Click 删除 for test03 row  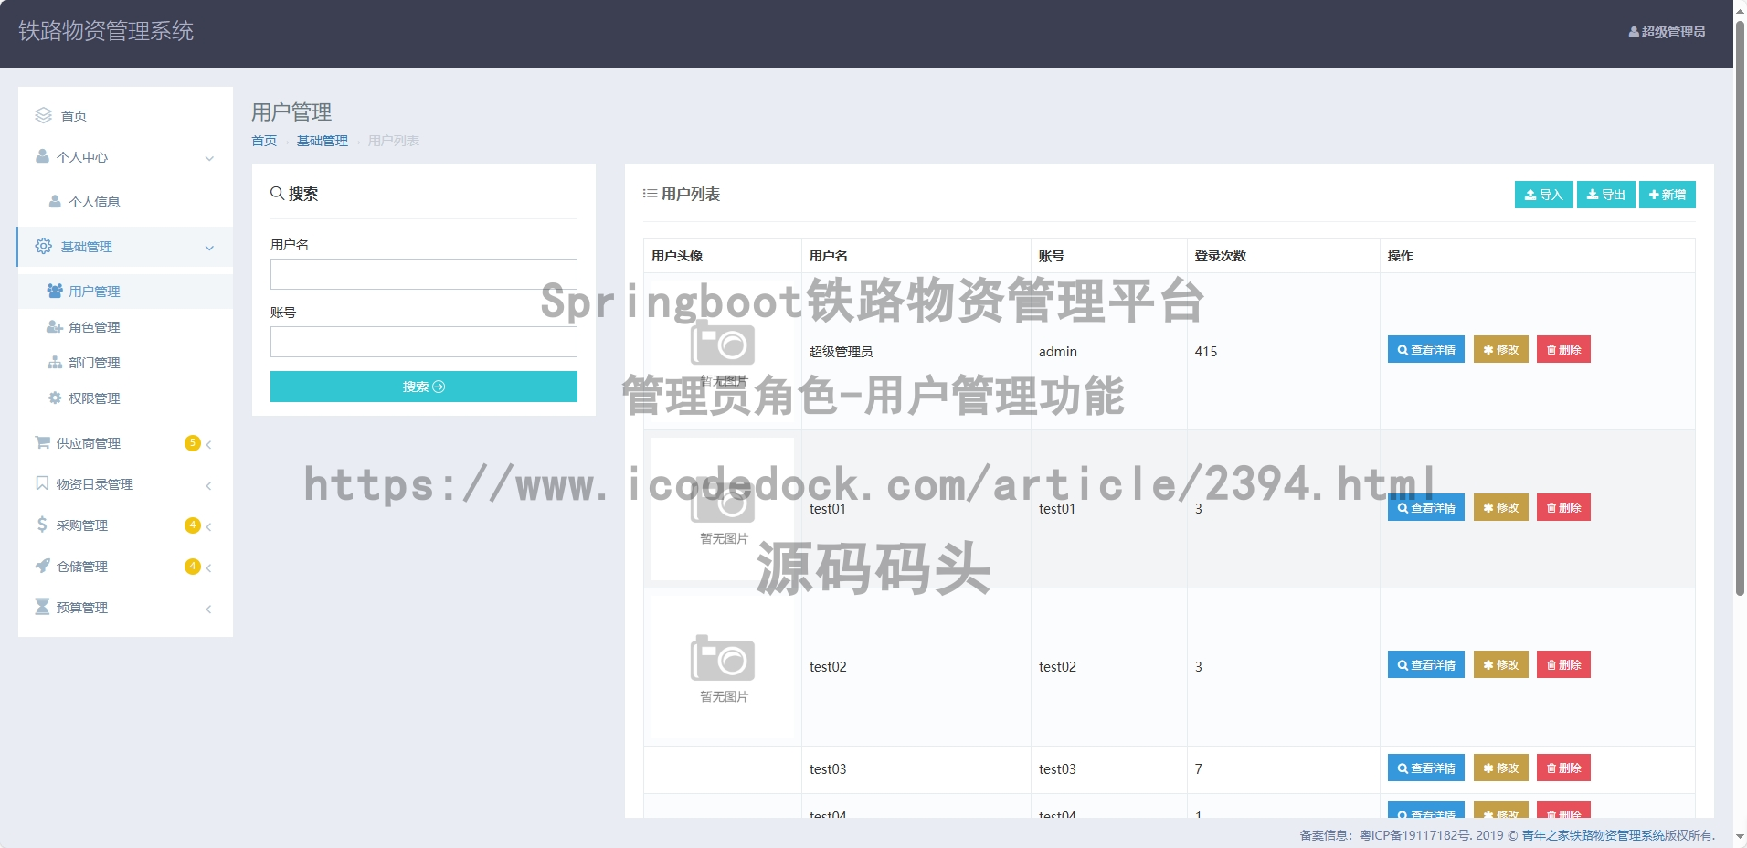tap(1563, 768)
